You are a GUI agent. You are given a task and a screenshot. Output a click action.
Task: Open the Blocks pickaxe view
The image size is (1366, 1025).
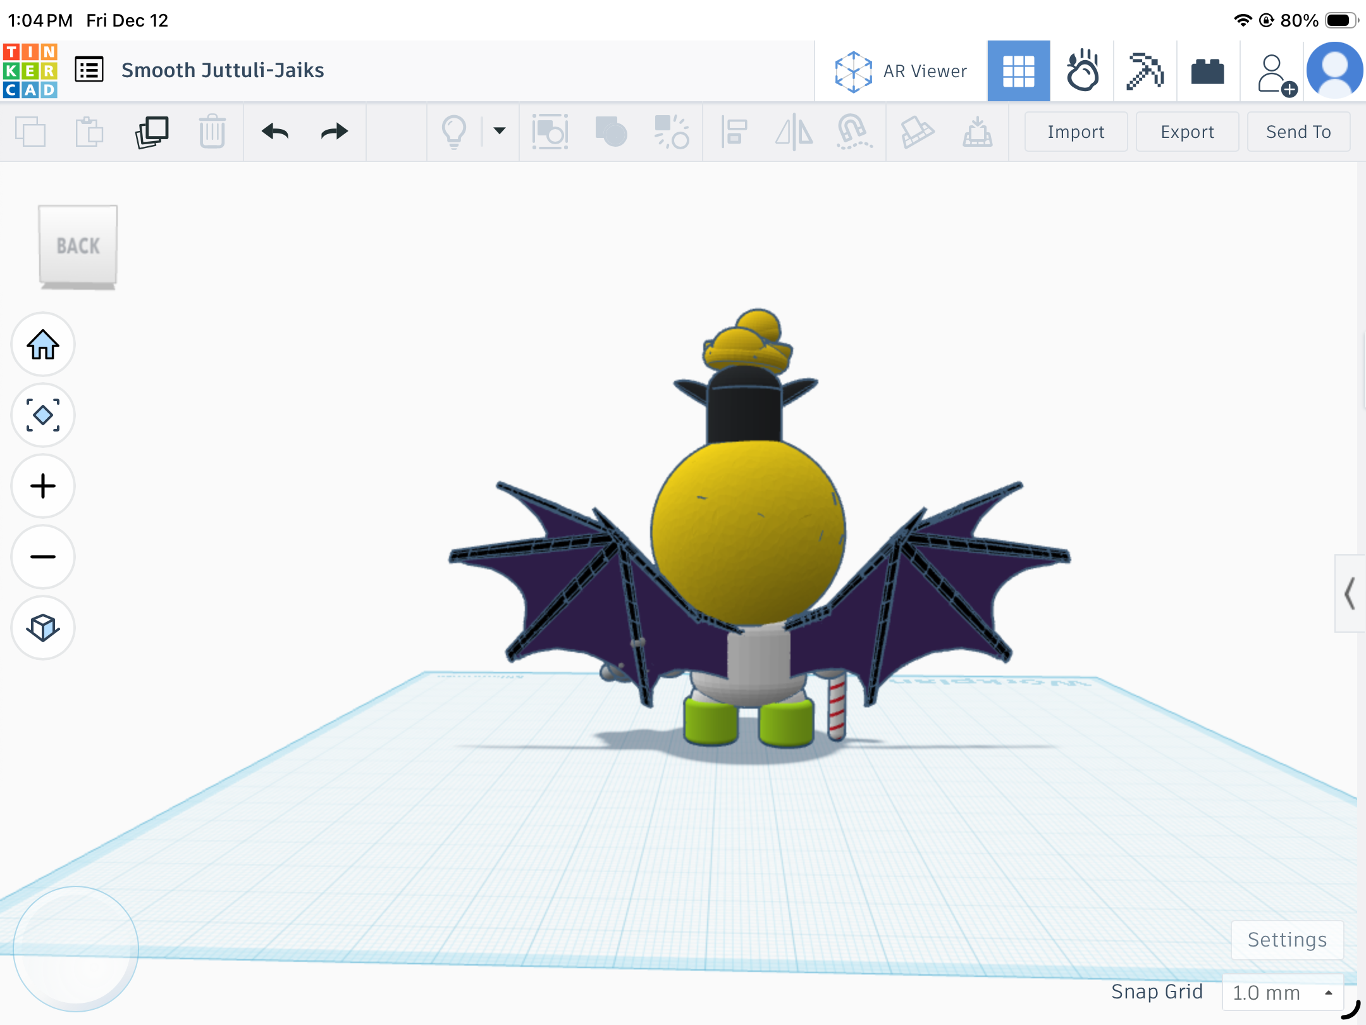click(x=1145, y=71)
